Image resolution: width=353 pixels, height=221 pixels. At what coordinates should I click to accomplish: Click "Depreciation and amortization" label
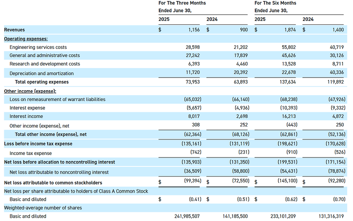(x=41, y=73)
